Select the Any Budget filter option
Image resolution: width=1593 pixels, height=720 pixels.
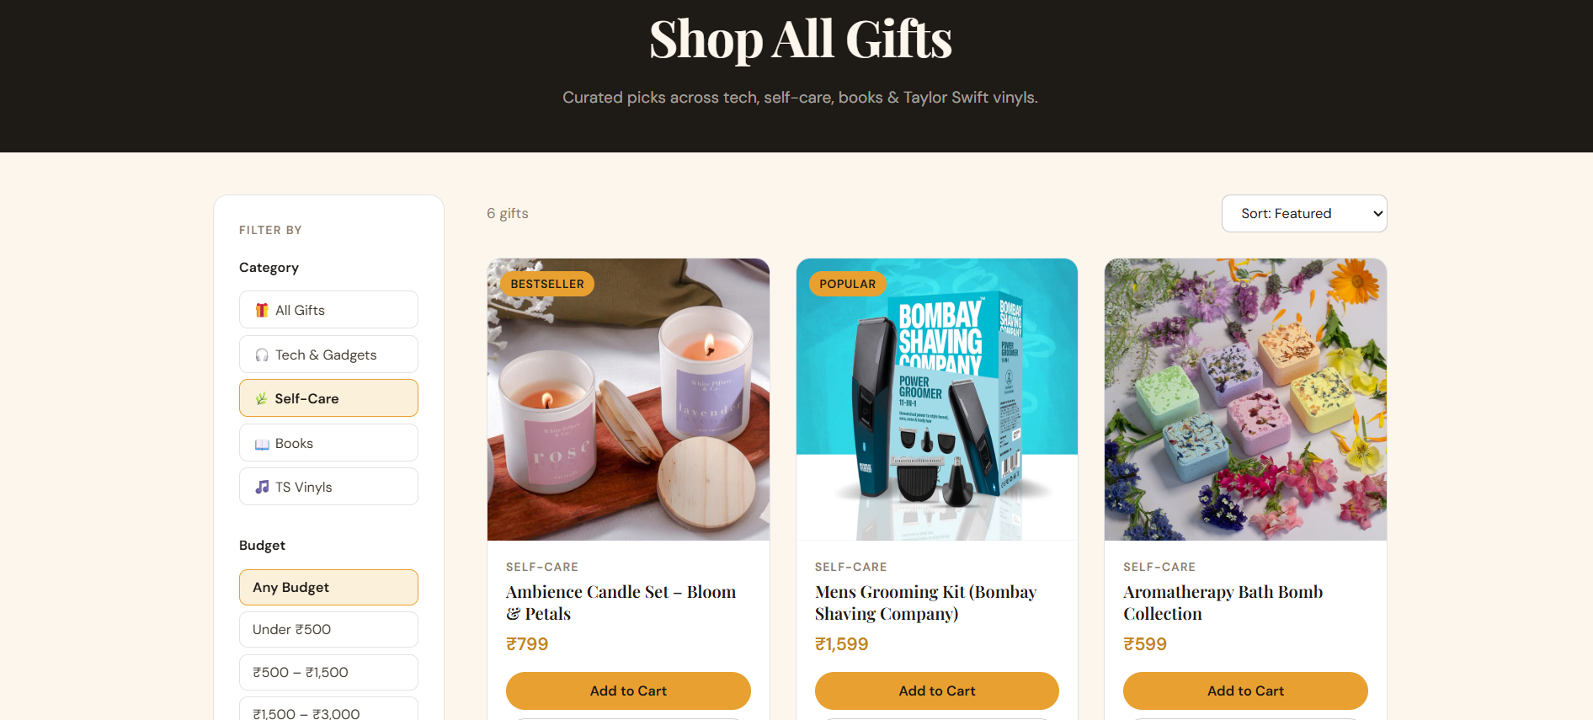pyautogui.click(x=328, y=587)
